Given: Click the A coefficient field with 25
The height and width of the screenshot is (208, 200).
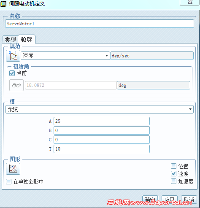Looking at the screenshot, I should tap(102, 121).
